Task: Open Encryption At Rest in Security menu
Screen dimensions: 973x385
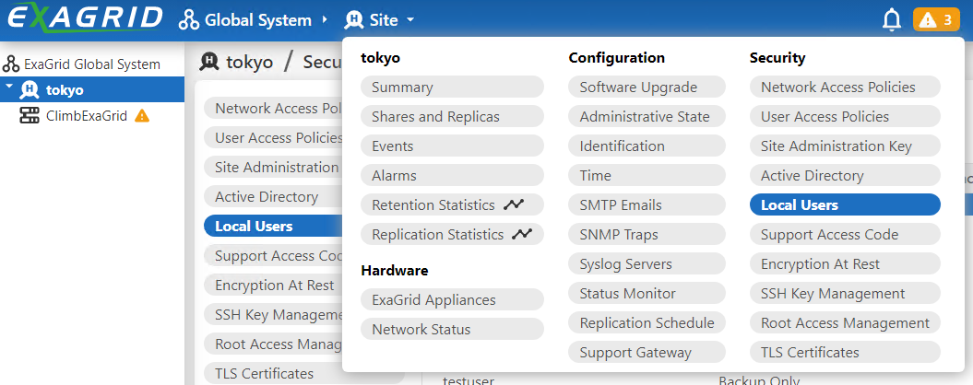Action: [845, 263]
